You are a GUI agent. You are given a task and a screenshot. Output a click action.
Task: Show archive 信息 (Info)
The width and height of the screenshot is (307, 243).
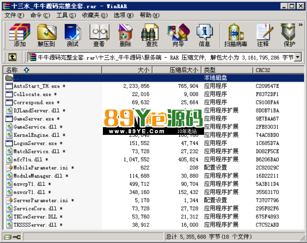tap(205, 35)
